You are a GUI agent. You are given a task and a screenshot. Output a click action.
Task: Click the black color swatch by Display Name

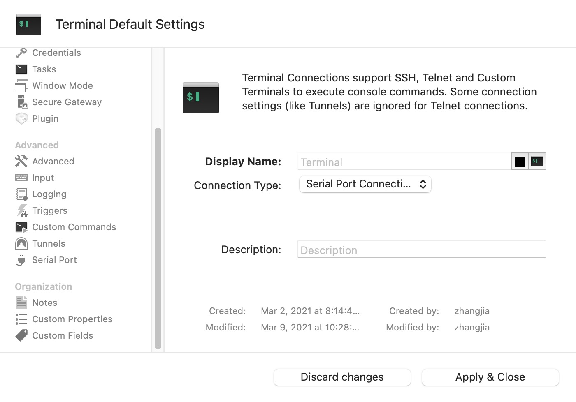tap(520, 162)
